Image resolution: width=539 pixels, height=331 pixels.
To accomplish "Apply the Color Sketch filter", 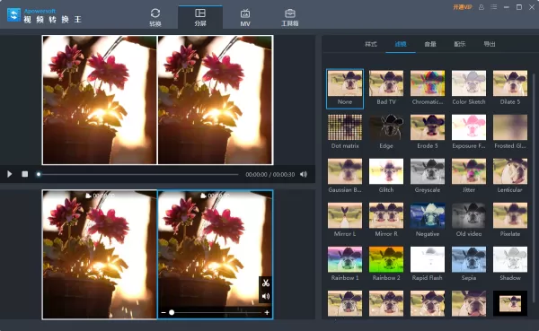I will pos(469,88).
